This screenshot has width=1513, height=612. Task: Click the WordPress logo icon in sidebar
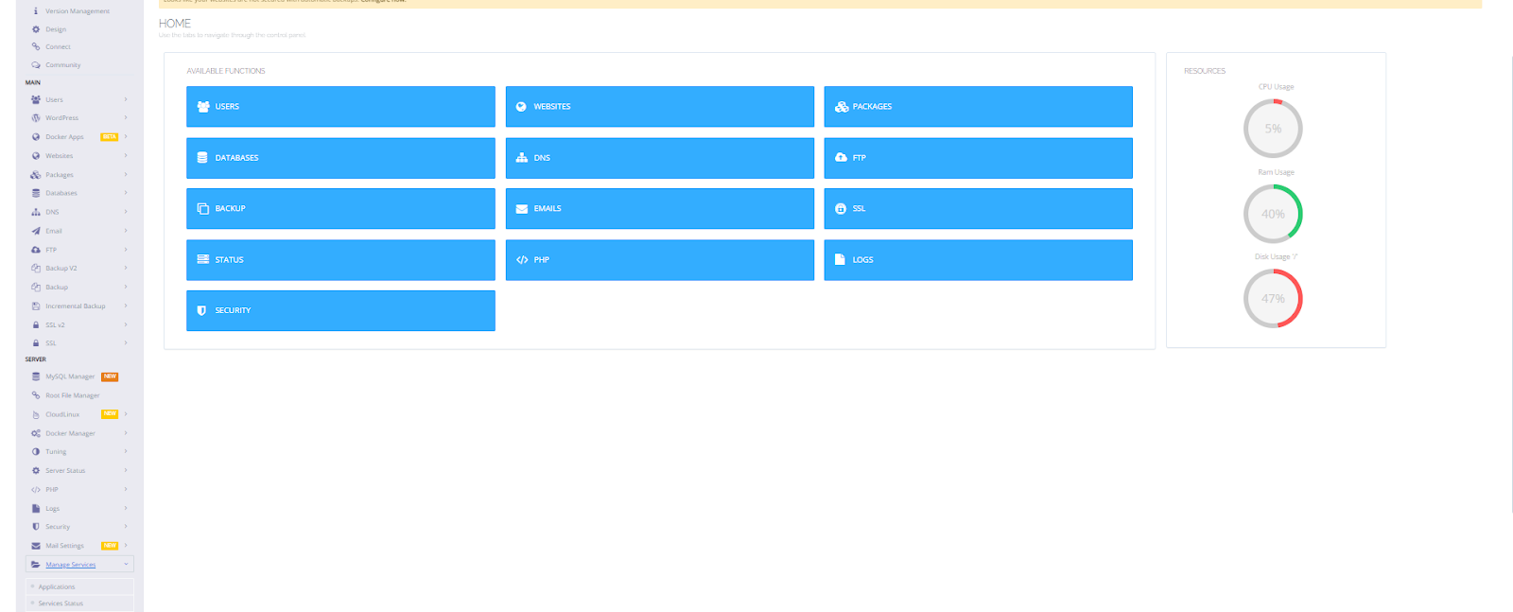[36, 118]
